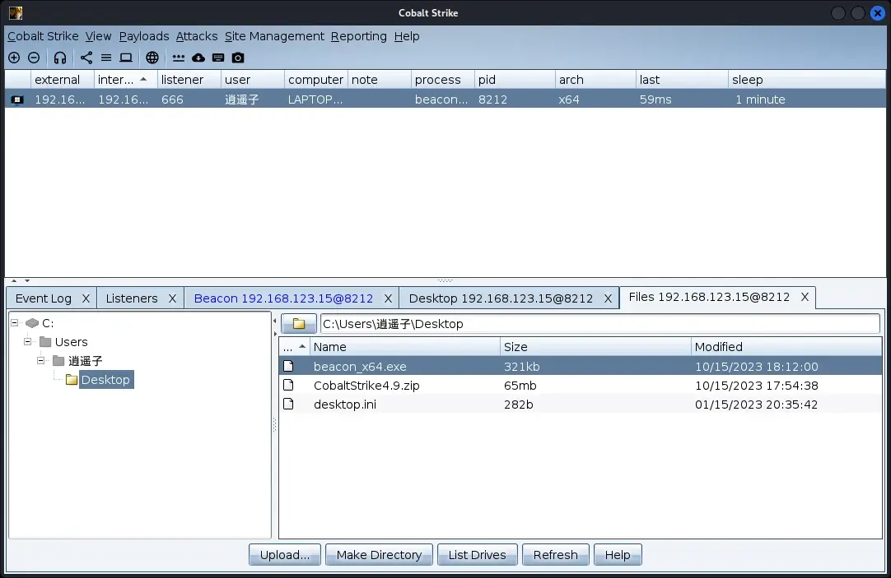Viewport: 891px width, 578px height.
Task: Click the disconnect minus icon in toolbar
Action: coord(34,58)
